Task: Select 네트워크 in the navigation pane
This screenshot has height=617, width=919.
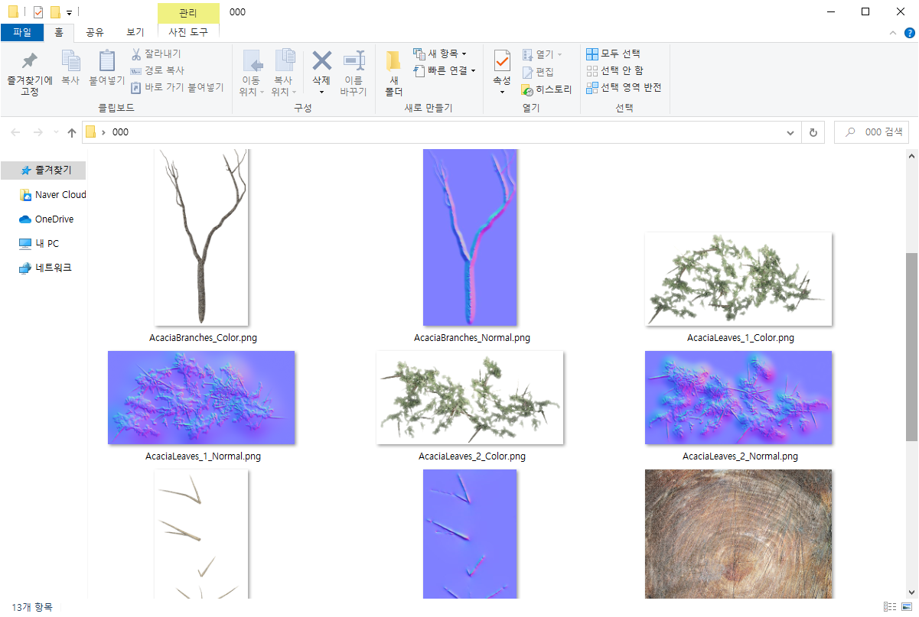Action: coord(44,268)
